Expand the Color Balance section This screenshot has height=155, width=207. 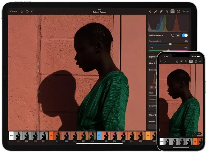click(x=152, y=115)
